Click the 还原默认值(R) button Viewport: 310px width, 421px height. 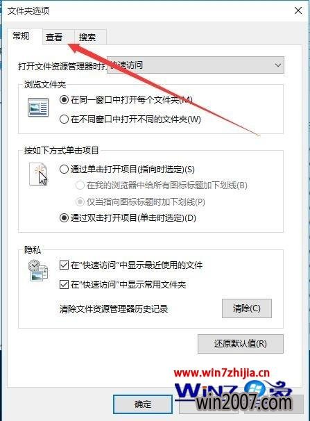point(241,344)
